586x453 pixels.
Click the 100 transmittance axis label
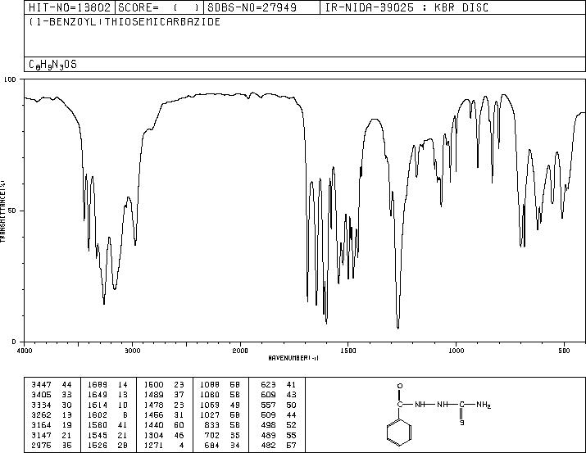click(x=11, y=79)
